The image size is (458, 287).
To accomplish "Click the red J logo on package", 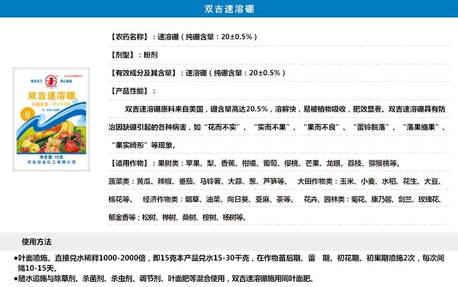I will coord(51,81).
